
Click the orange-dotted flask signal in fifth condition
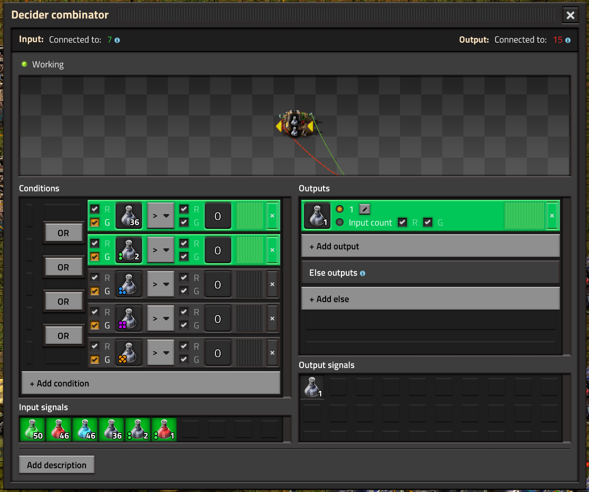(129, 353)
